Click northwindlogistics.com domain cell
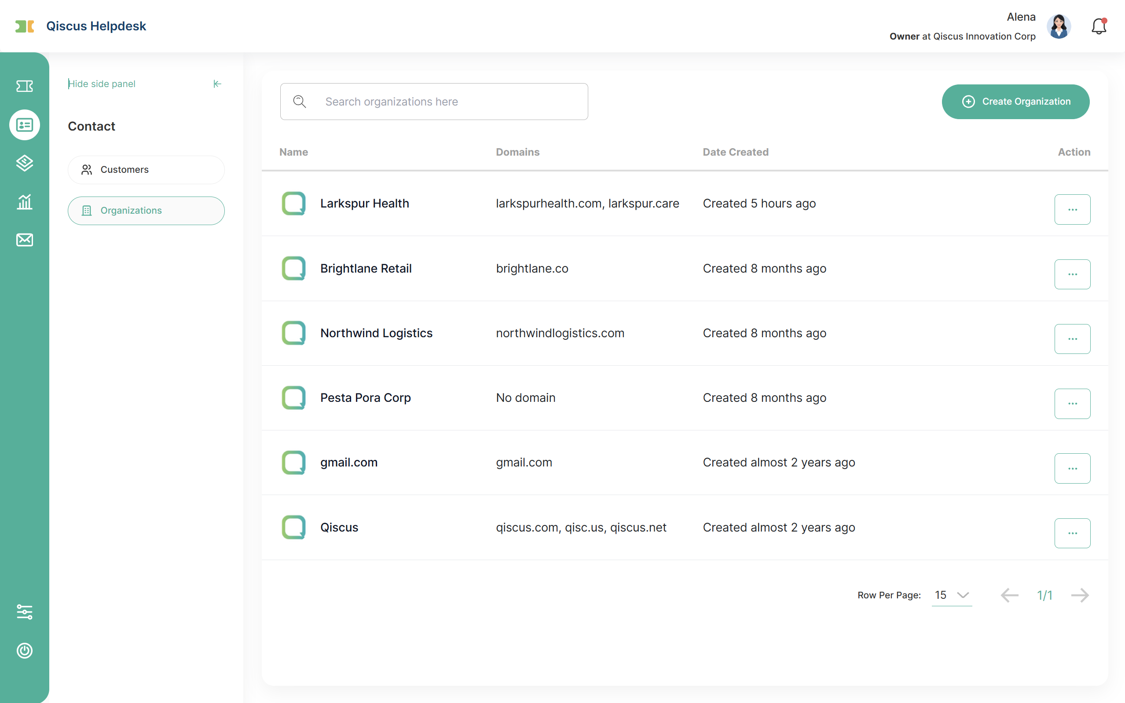The image size is (1125, 703). point(560,333)
